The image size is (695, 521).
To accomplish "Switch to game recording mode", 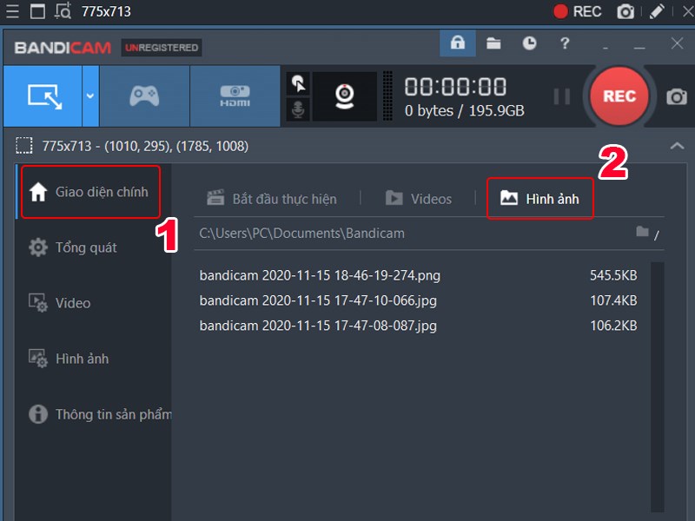I will 144,96.
